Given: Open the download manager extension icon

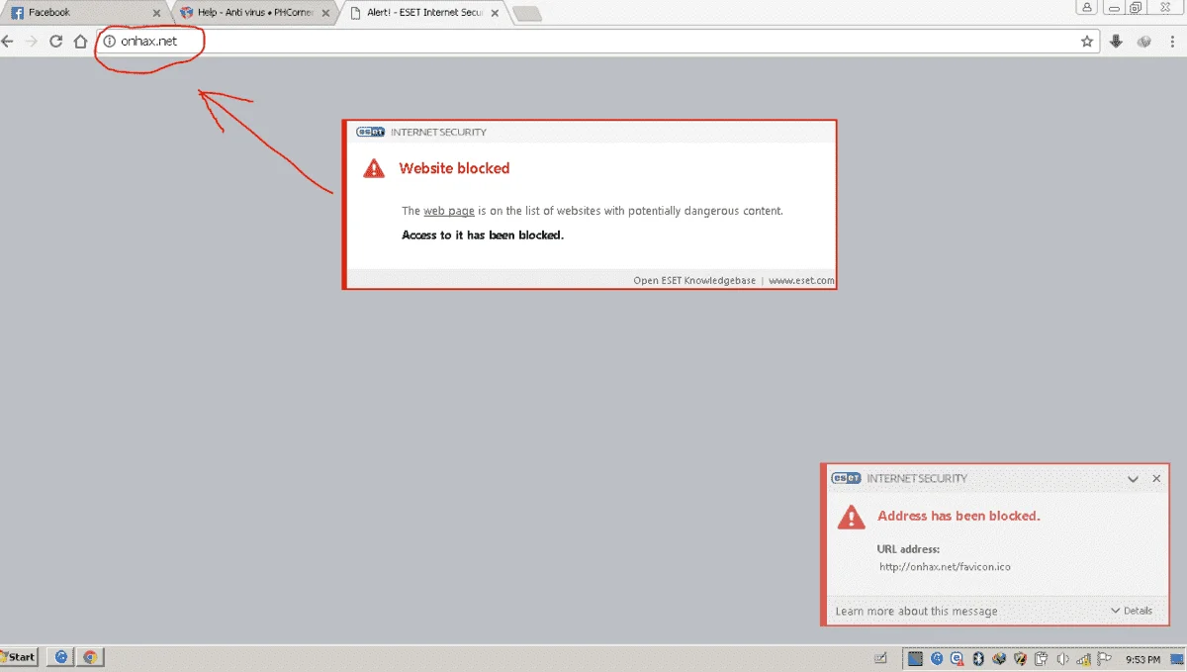Looking at the screenshot, I should pyautogui.click(x=1117, y=42).
